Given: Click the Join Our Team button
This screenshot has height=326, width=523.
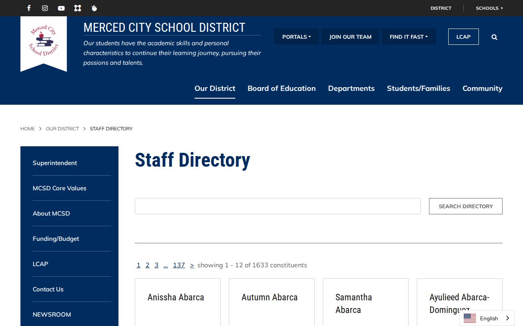Looking at the screenshot, I should point(351,37).
